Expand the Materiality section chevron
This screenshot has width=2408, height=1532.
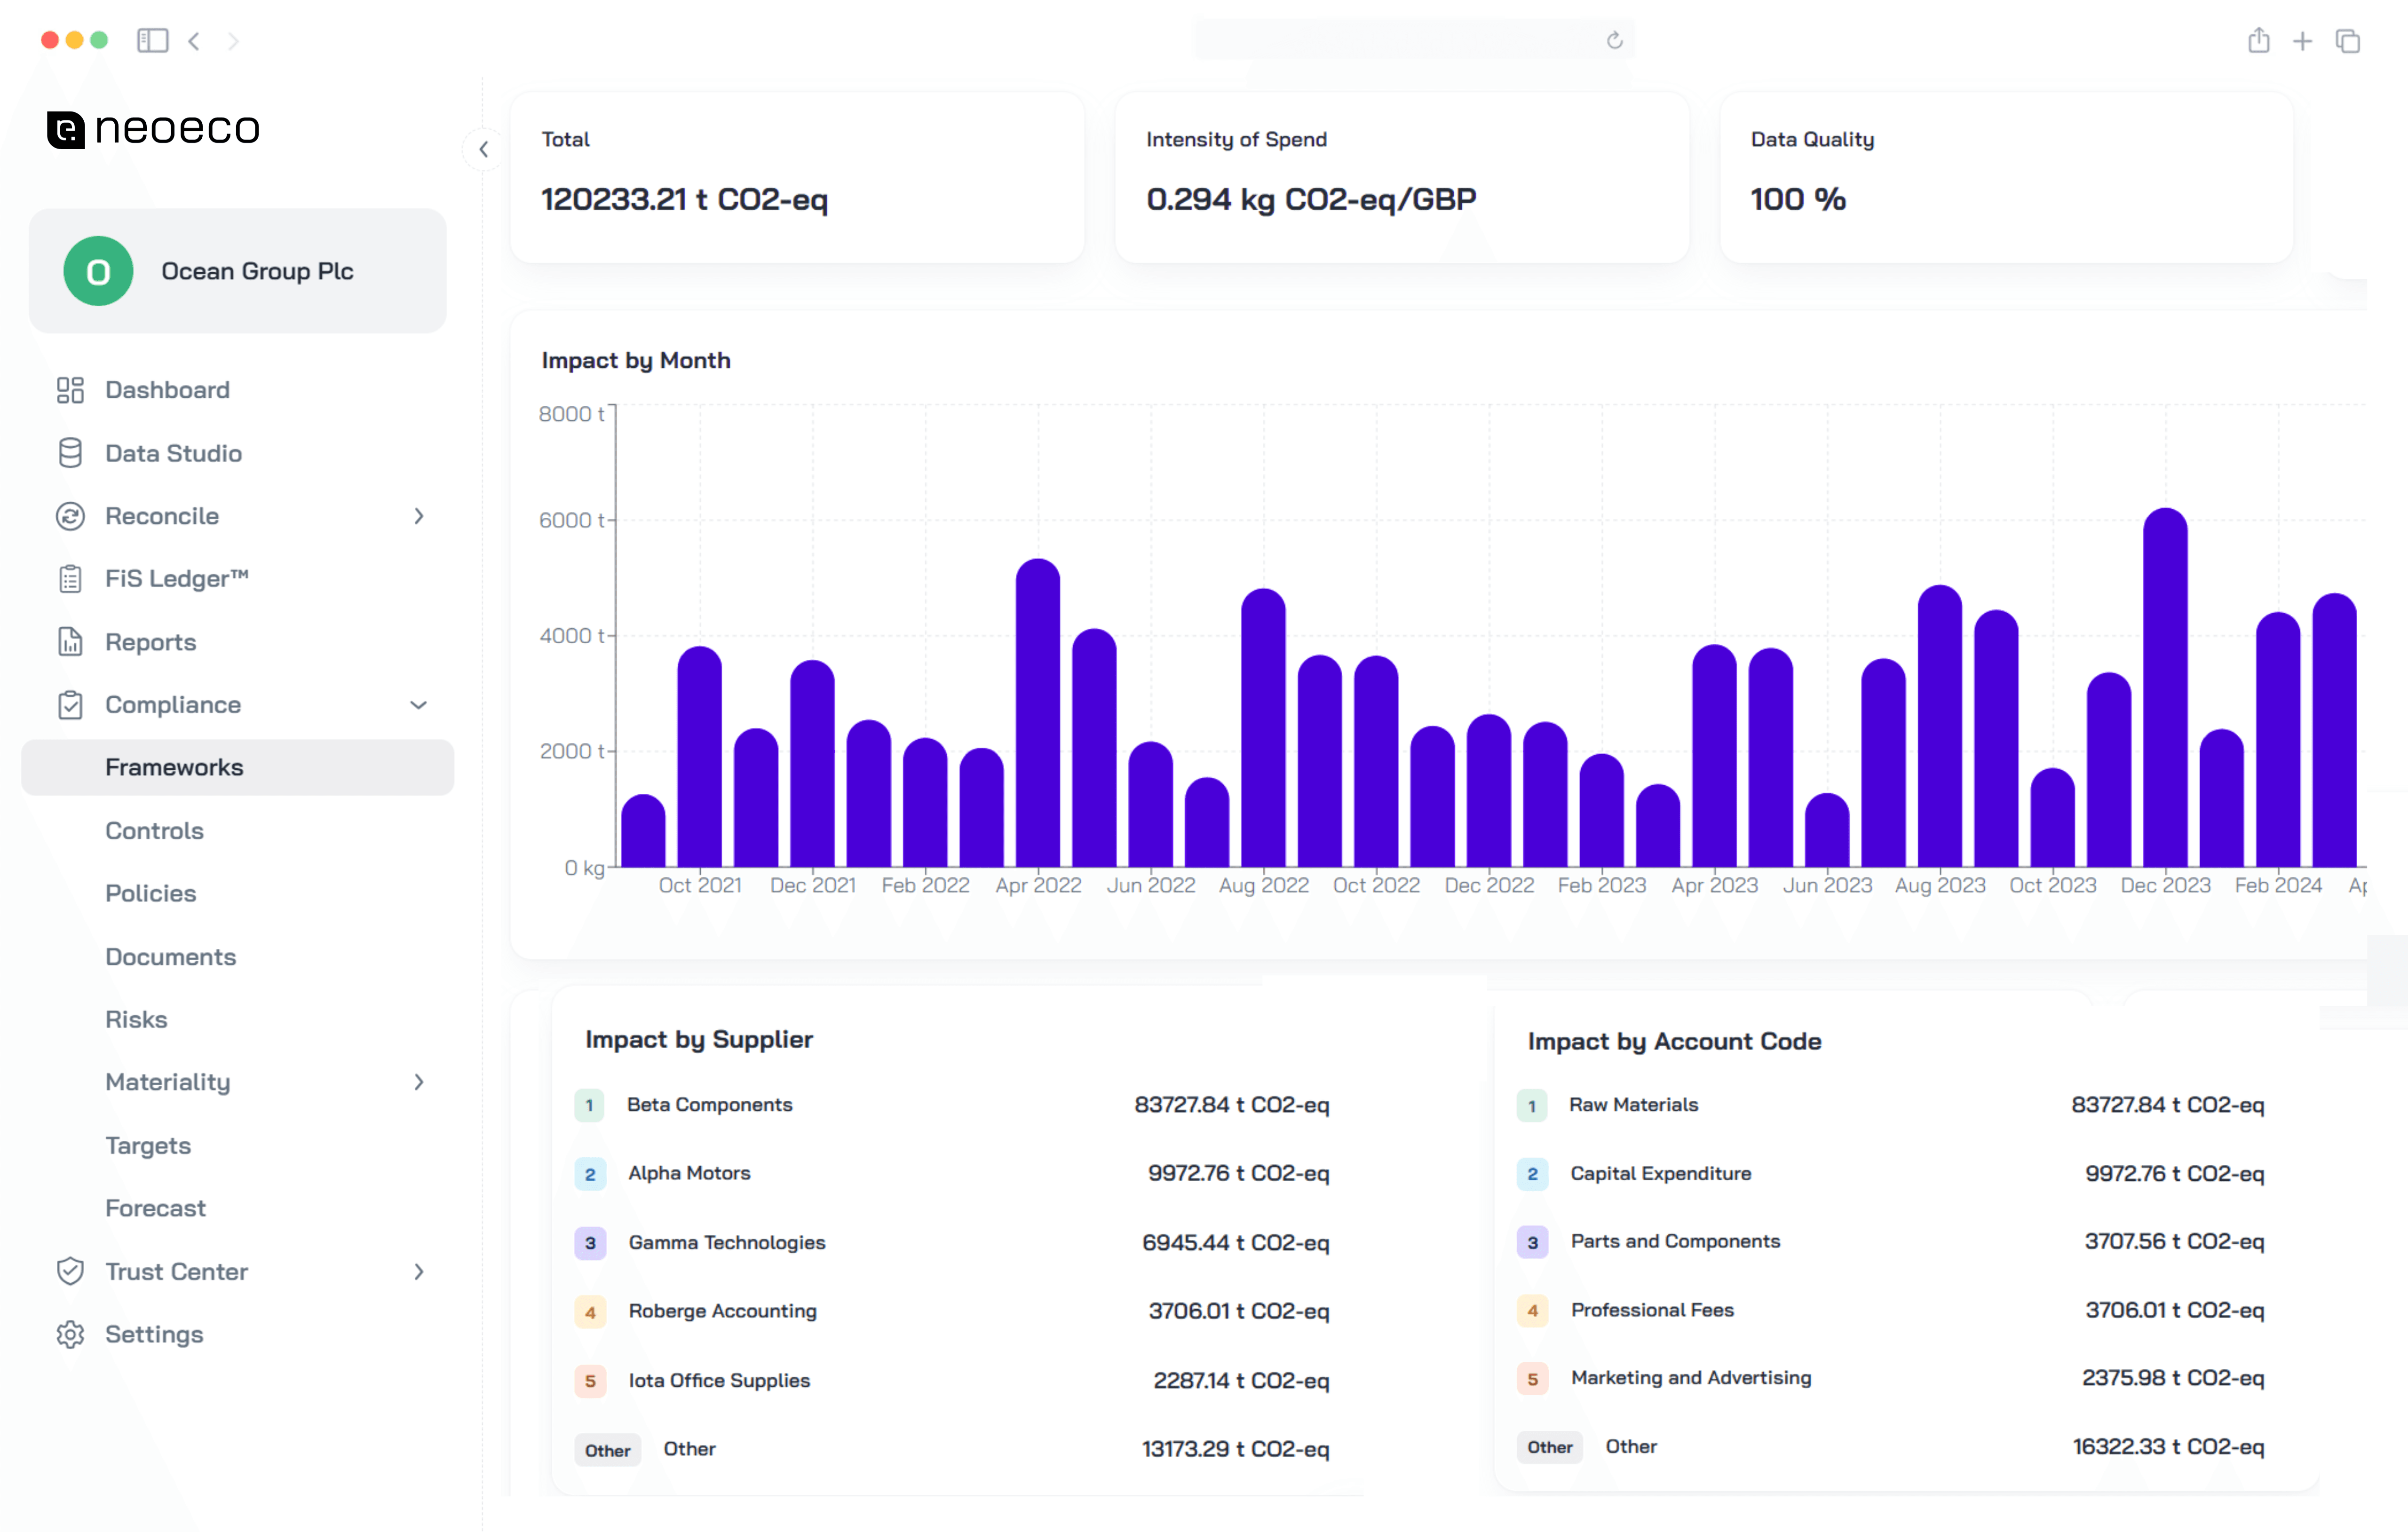(x=419, y=1082)
